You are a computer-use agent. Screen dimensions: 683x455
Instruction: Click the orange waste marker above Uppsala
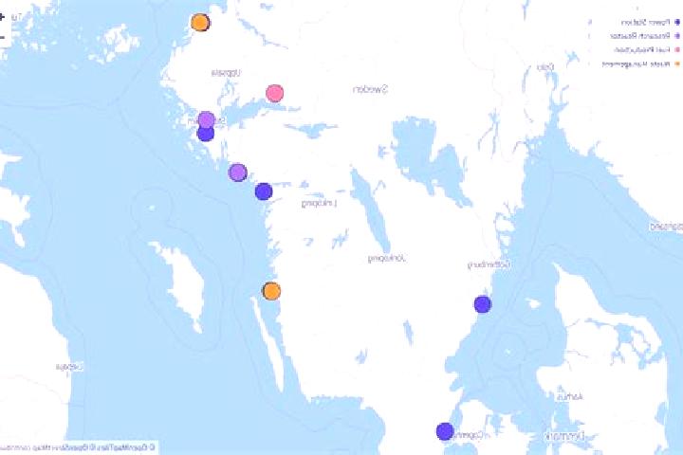click(200, 22)
